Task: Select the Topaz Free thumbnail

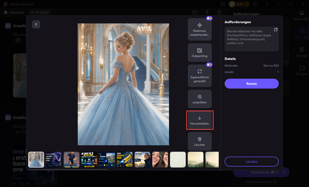Action: (107, 160)
